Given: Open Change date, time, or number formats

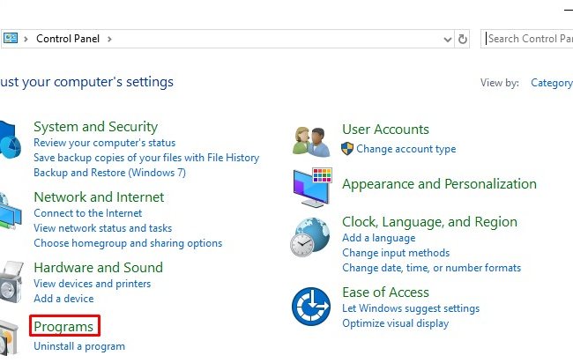Looking at the screenshot, I should (432, 268).
